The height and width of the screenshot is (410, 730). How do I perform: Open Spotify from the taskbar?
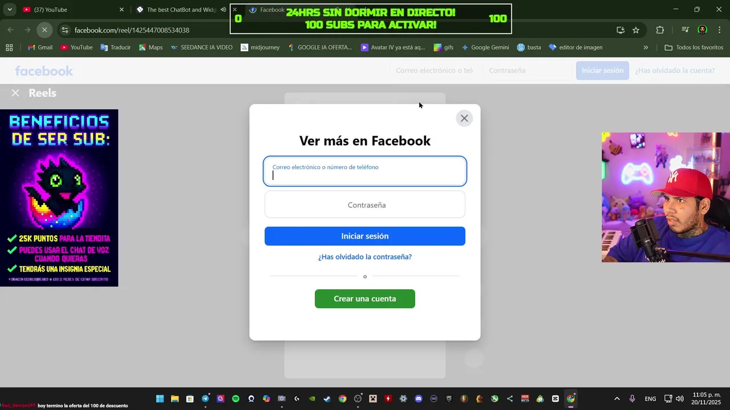236,399
